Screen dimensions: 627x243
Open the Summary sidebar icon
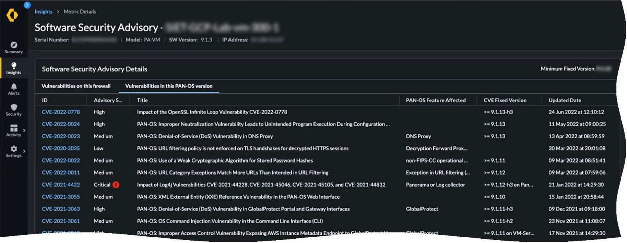pyautogui.click(x=14, y=45)
